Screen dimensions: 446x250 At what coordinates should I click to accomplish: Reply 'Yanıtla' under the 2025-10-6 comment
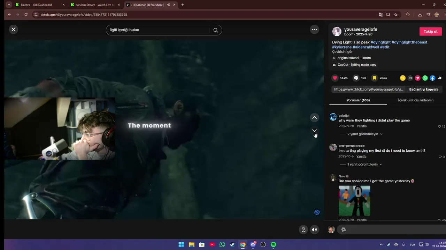pyautogui.click(x=361, y=157)
